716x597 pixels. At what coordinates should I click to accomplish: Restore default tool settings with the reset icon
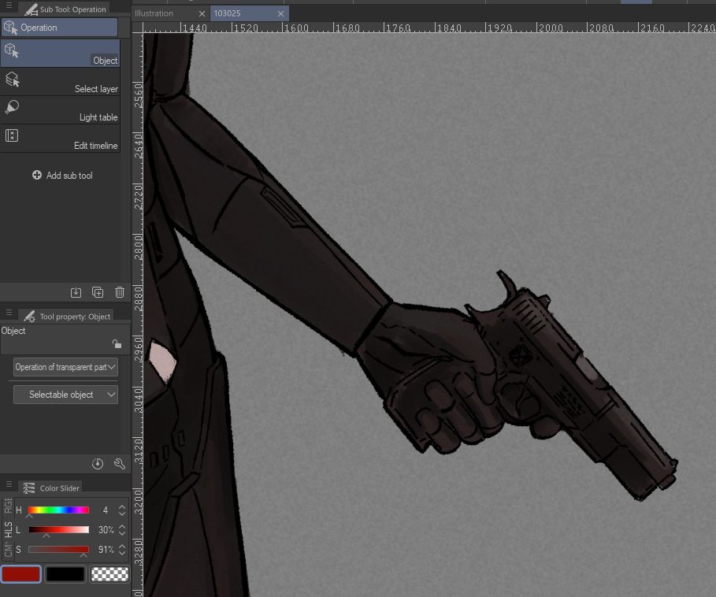(97, 464)
